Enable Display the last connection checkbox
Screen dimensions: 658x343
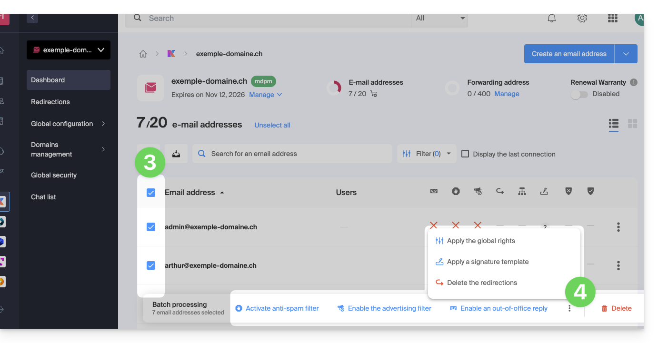click(465, 154)
